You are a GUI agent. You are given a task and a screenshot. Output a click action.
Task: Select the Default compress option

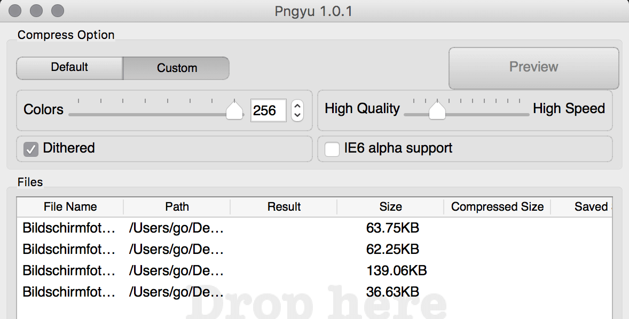coord(69,68)
